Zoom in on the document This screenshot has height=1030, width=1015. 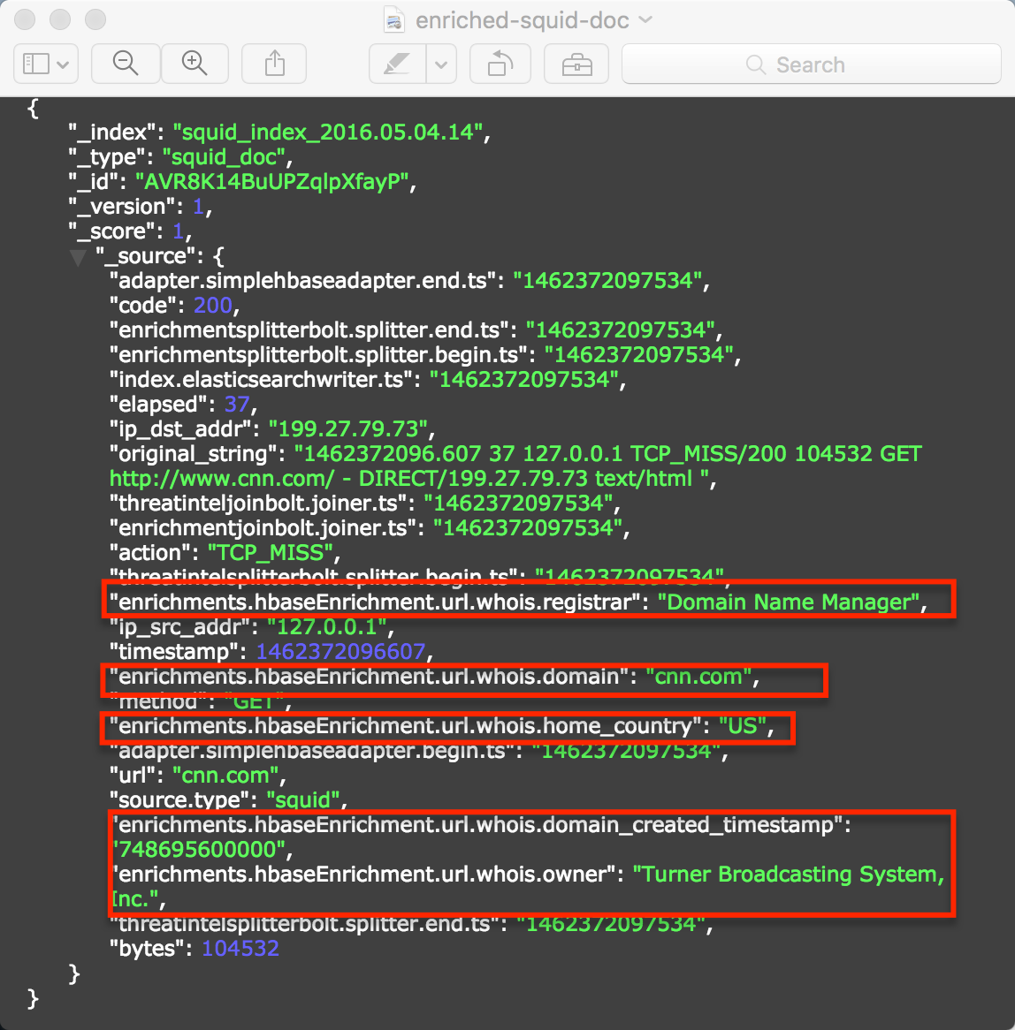(x=195, y=64)
